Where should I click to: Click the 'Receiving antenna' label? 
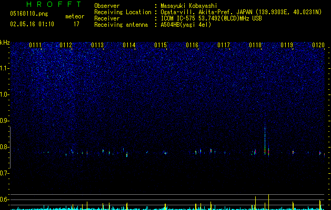pyautogui.click(x=121, y=25)
